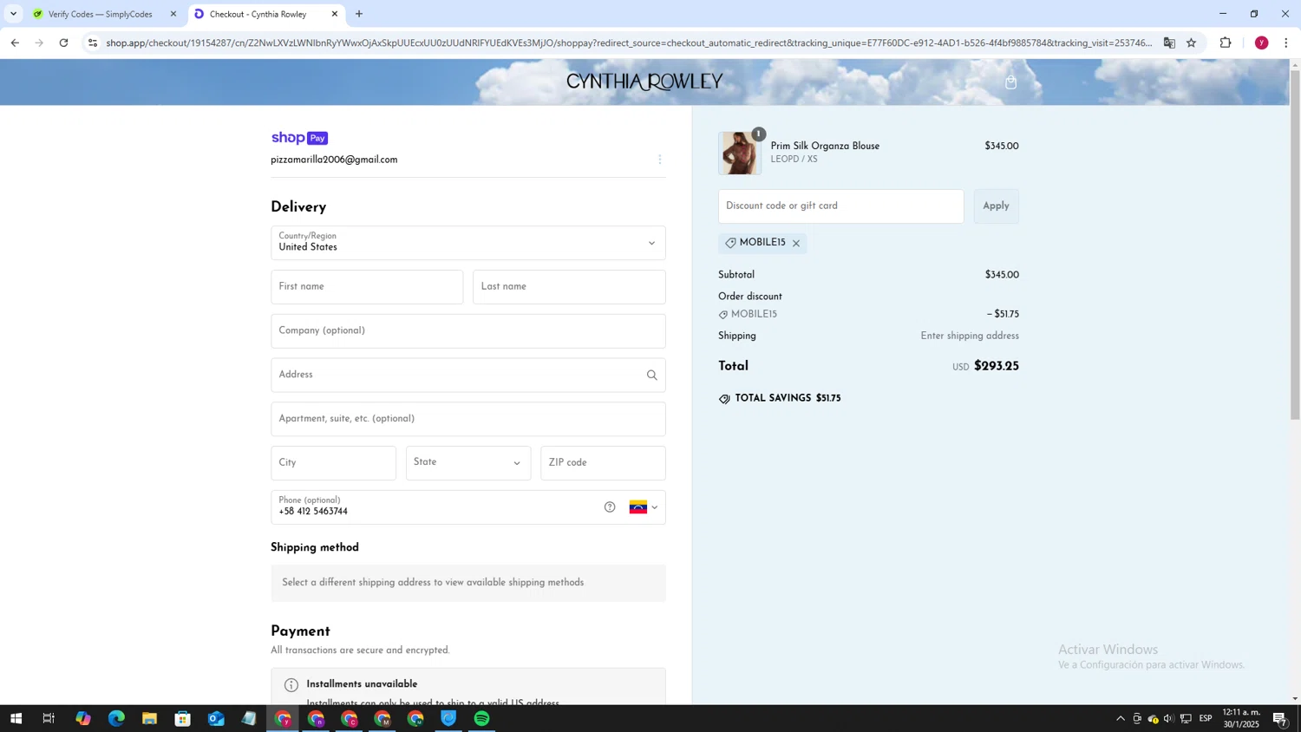Open Outlook from the taskbar
The width and height of the screenshot is (1301, 732).
tap(216, 718)
